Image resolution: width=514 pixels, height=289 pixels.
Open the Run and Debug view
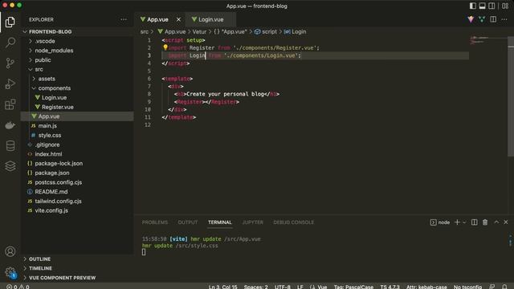point(10,83)
